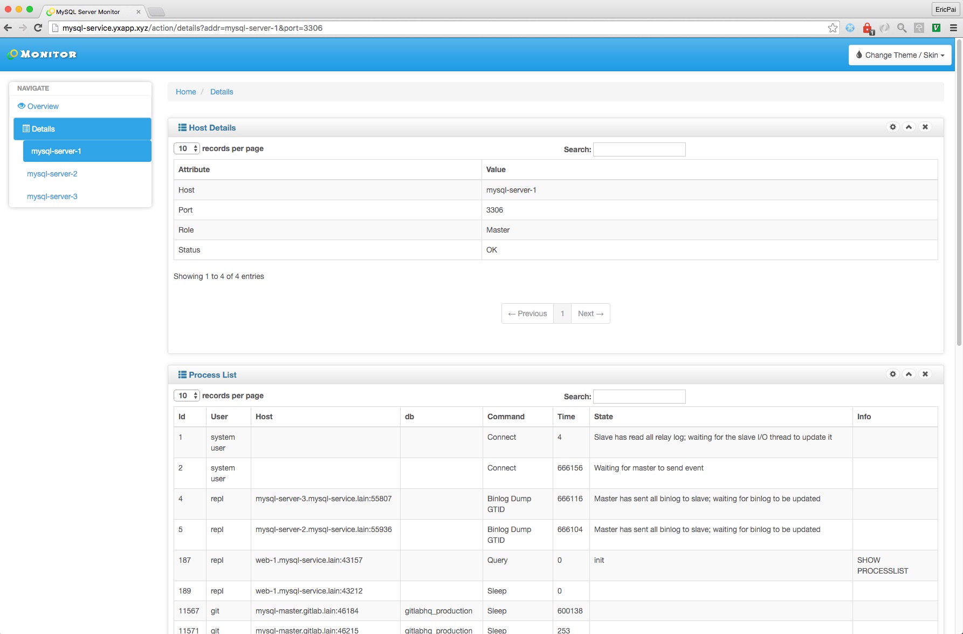Image resolution: width=963 pixels, height=634 pixels.
Task: Open the Overview navigation item
Action: tap(43, 106)
